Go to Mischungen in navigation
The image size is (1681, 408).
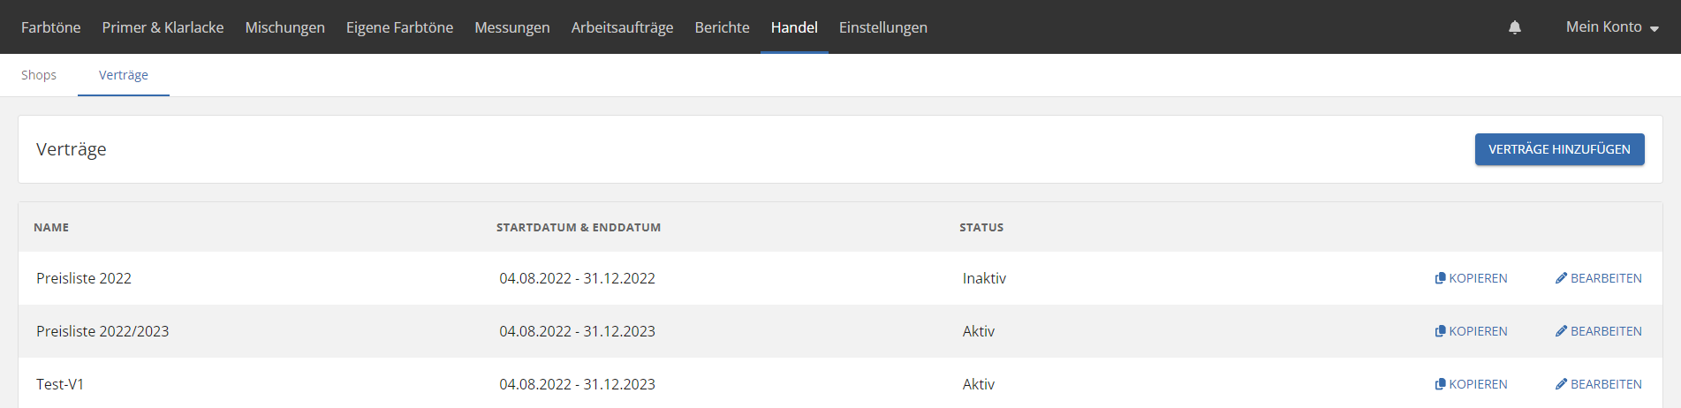click(285, 27)
